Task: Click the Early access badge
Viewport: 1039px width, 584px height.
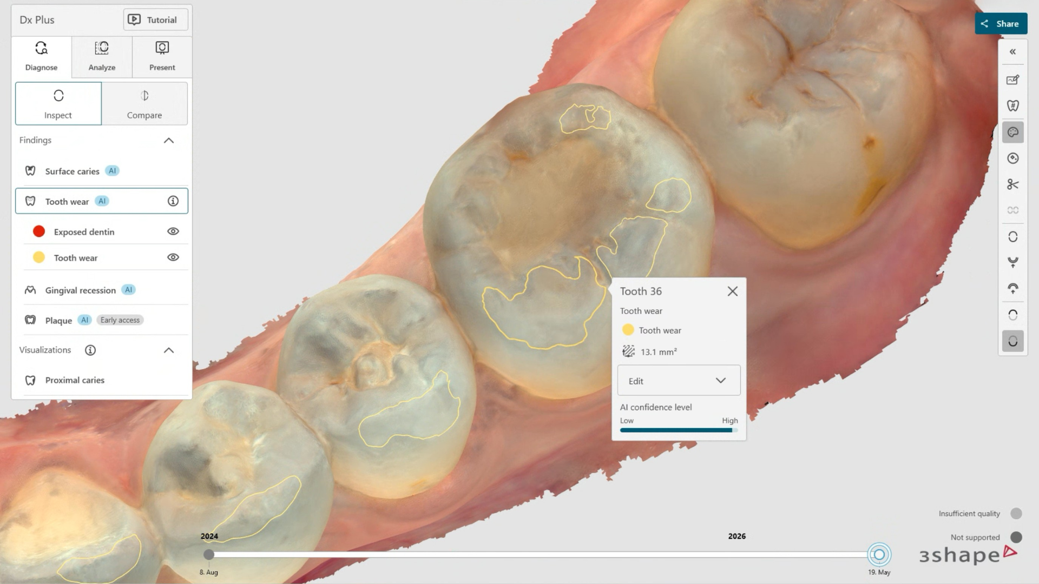Action: 120,320
